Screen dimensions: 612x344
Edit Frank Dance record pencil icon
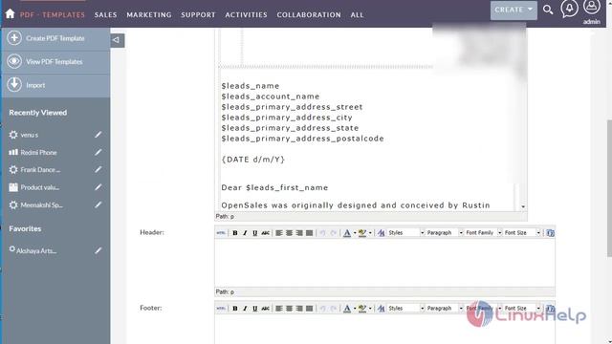[x=98, y=170]
